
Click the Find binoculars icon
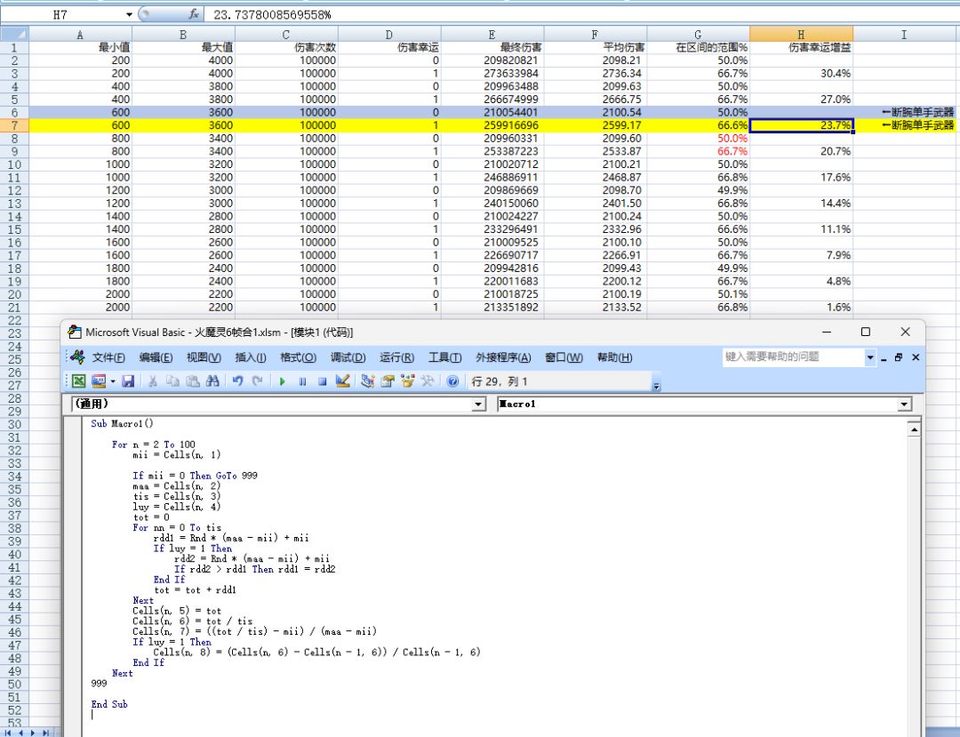[212, 381]
